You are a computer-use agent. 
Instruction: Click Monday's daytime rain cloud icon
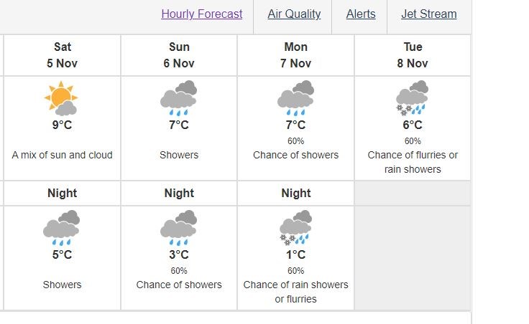(x=295, y=98)
